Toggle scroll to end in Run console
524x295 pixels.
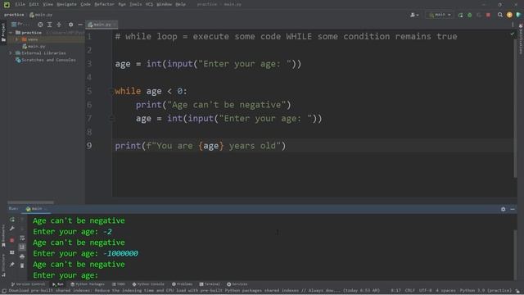[22, 247]
